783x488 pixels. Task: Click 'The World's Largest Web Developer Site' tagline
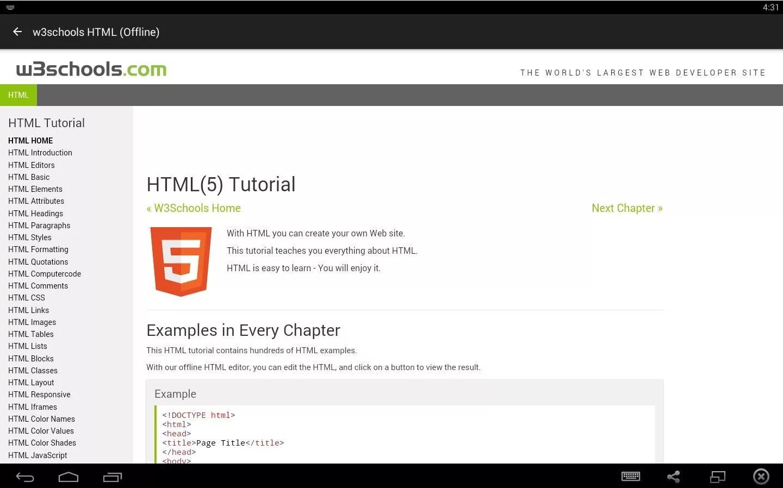click(643, 73)
